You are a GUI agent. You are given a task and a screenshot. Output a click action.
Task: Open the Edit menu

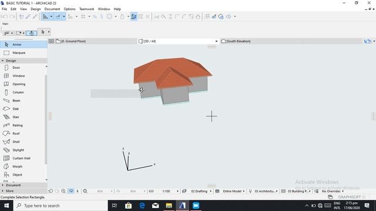[14, 9]
